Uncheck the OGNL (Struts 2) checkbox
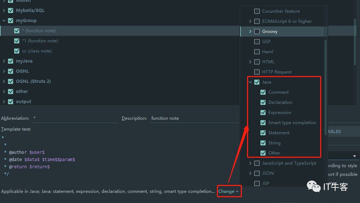Viewport: 360px width, 203px height. pyautogui.click(x=11, y=81)
